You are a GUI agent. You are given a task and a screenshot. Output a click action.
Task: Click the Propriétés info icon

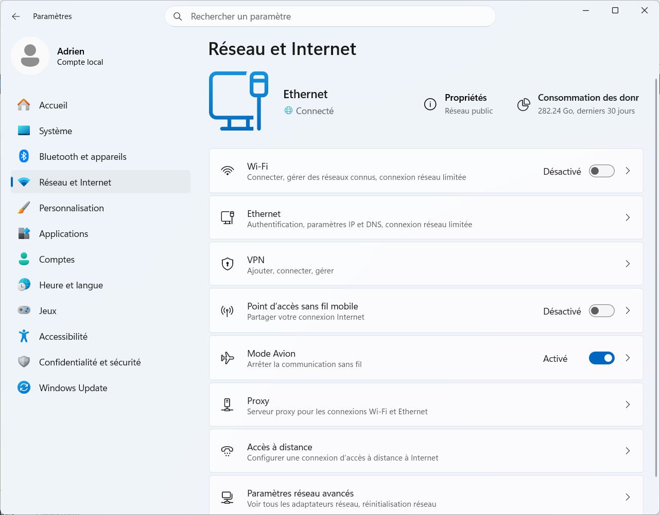pos(430,104)
